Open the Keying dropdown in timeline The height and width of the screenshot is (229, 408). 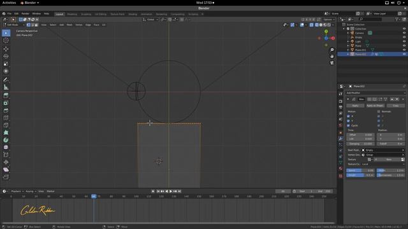31,191
